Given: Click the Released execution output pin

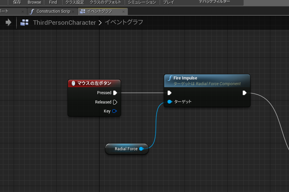Looking at the screenshot, I should (115, 102).
